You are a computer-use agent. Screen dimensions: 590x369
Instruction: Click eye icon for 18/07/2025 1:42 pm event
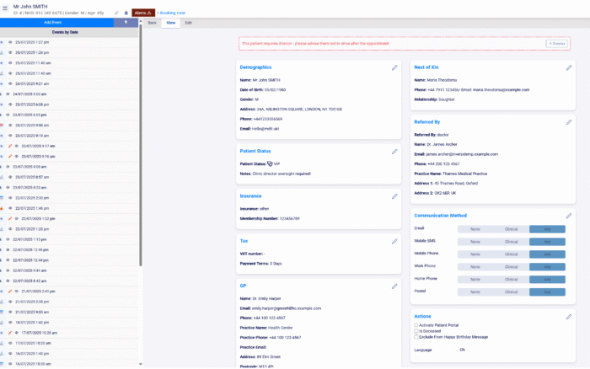point(10,323)
